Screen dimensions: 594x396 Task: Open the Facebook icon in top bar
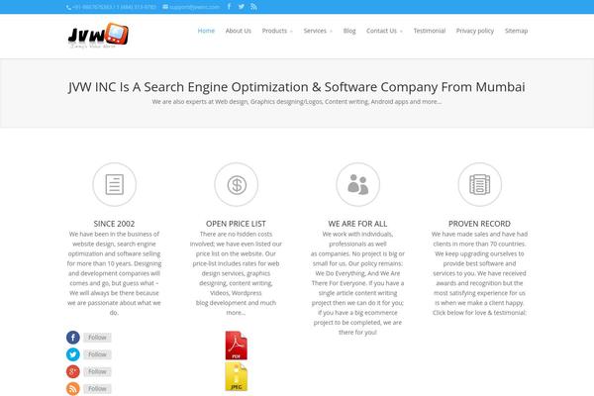click(230, 7)
